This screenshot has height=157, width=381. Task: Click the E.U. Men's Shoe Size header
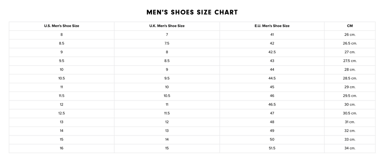click(272, 26)
